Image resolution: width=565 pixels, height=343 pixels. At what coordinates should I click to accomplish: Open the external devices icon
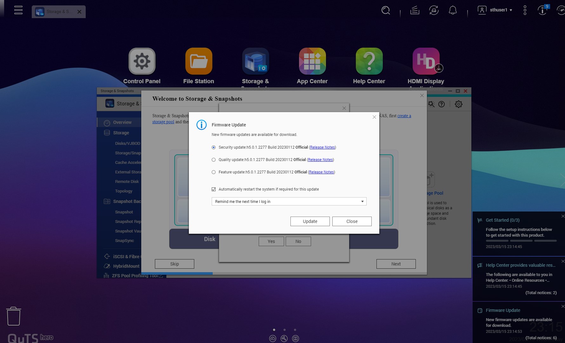tap(434, 10)
